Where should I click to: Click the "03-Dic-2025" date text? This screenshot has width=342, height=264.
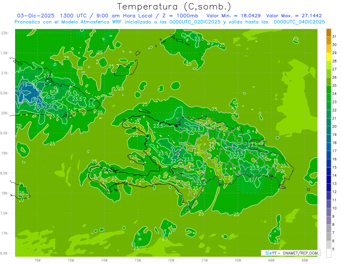[x=36, y=16]
